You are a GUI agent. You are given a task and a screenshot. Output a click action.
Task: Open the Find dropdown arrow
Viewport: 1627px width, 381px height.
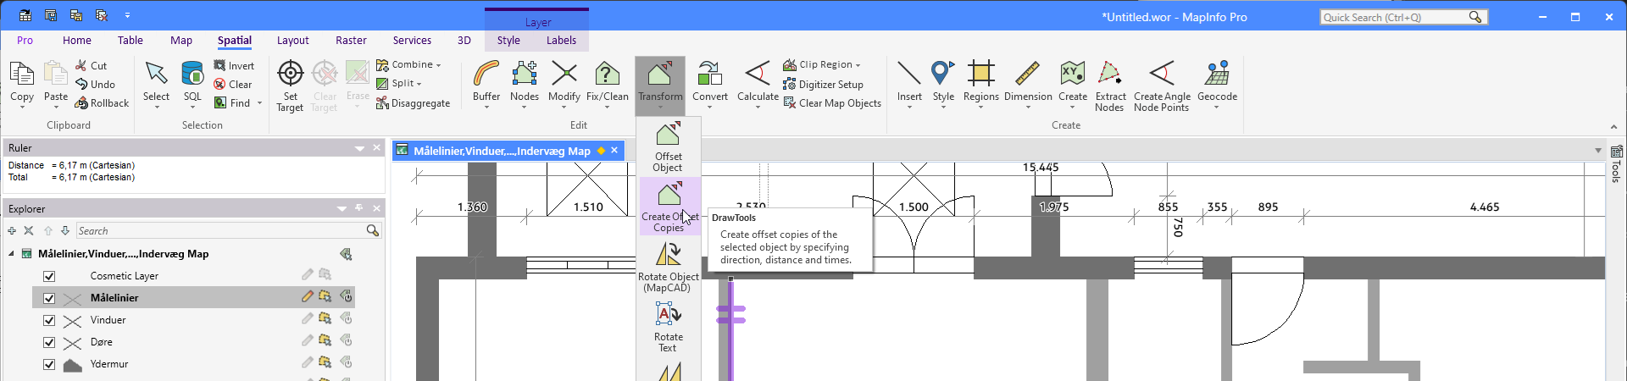tap(259, 103)
